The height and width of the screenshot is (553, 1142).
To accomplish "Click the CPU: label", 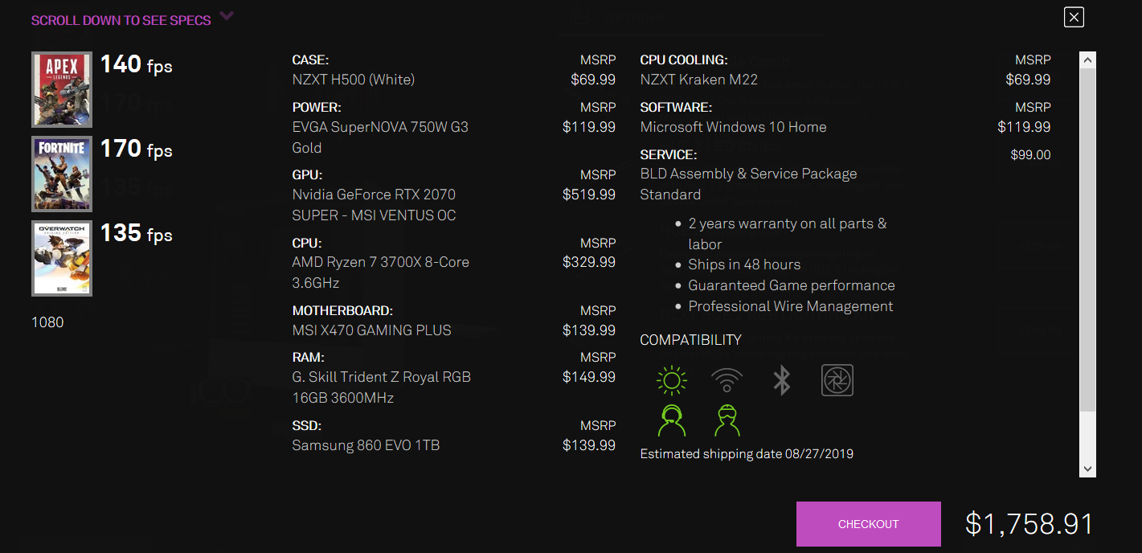I will point(307,243).
